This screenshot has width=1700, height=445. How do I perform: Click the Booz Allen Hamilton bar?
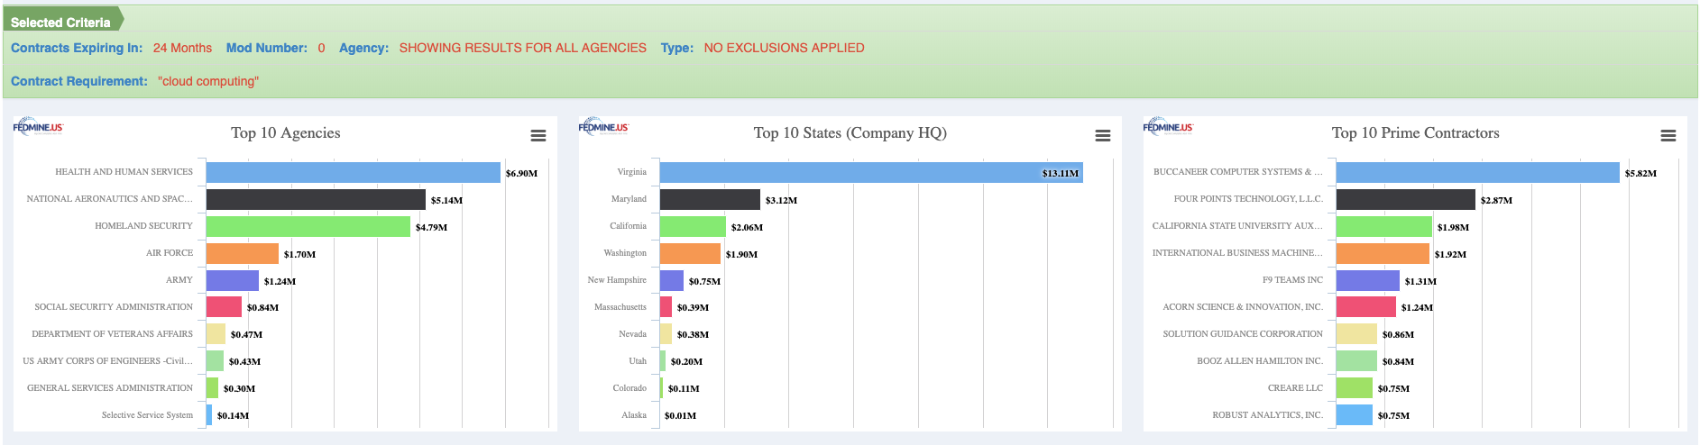[x=1356, y=361]
